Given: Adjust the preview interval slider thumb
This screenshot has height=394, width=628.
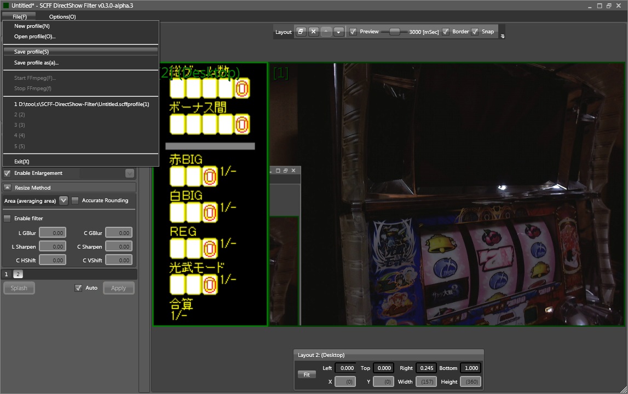Looking at the screenshot, I should (x=395, y=32).
